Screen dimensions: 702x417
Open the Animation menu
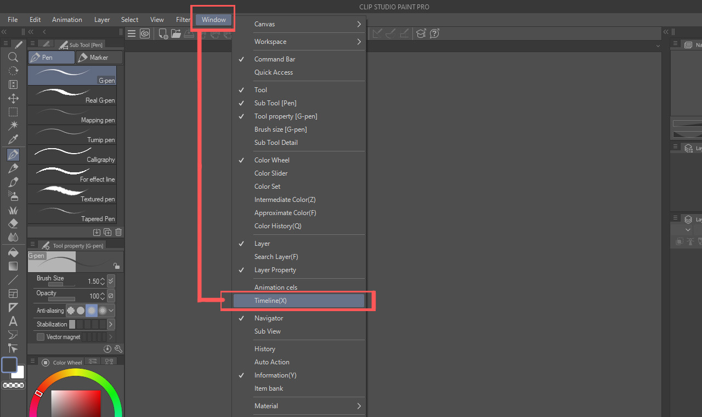point(67,20)
